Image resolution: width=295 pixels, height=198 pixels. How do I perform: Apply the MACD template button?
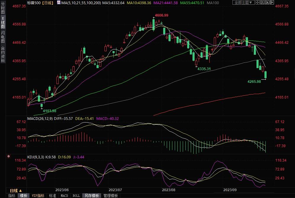[64, 196]
